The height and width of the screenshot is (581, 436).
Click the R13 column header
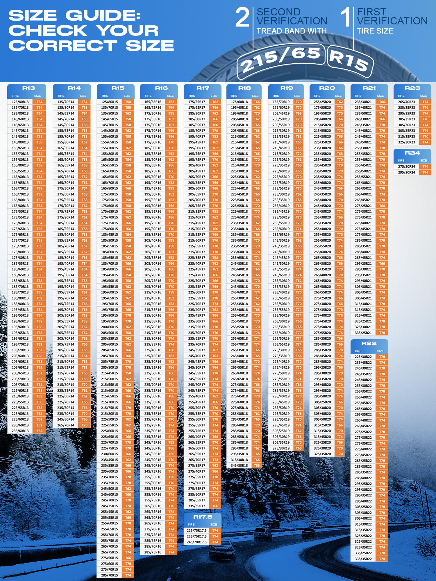(28, 88)
